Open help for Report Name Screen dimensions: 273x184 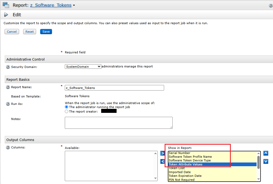(x=8, y=87)
